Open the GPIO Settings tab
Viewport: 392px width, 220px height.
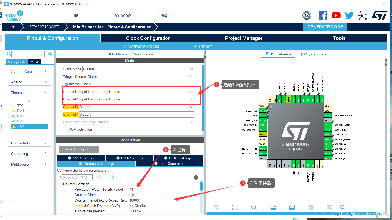(x=178, y=158)
